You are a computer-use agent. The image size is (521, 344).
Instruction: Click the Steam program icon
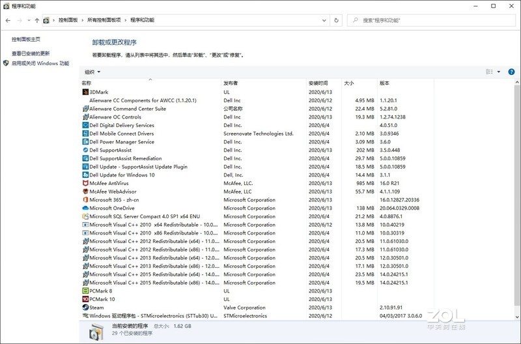pos(85,308)
